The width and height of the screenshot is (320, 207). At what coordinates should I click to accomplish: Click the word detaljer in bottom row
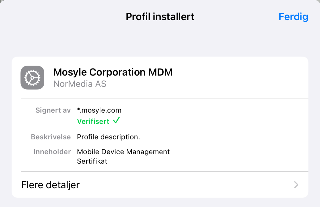[x=63, y=185]
